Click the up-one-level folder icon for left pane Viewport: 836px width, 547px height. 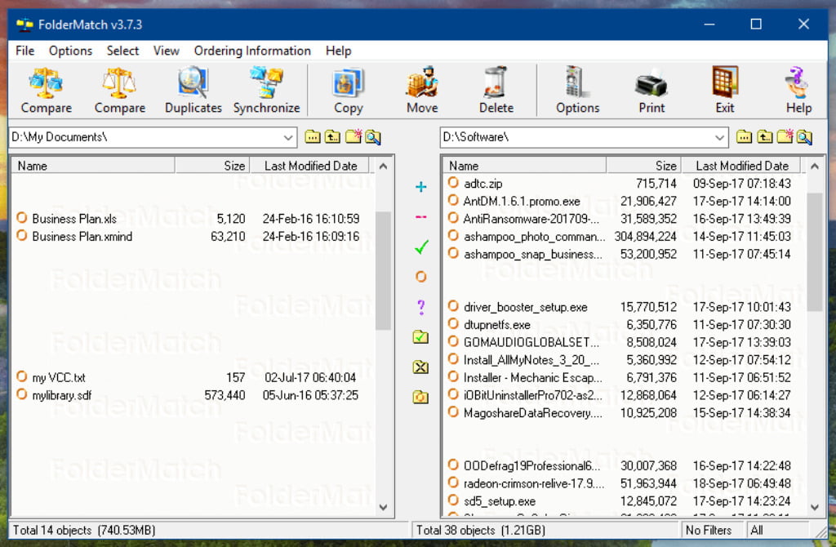click(333, 137)
